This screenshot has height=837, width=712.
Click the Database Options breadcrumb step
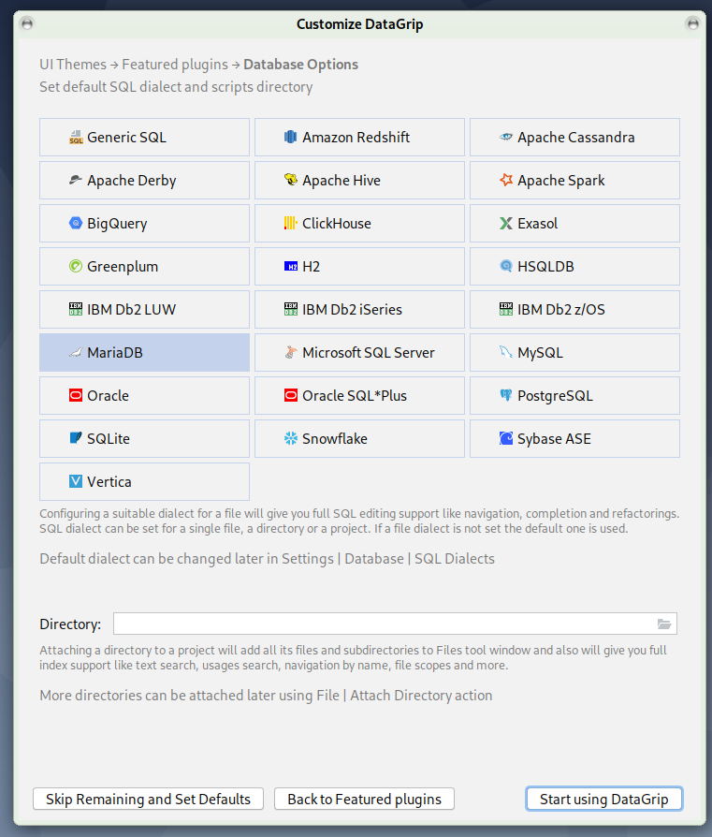coord(301,65)
